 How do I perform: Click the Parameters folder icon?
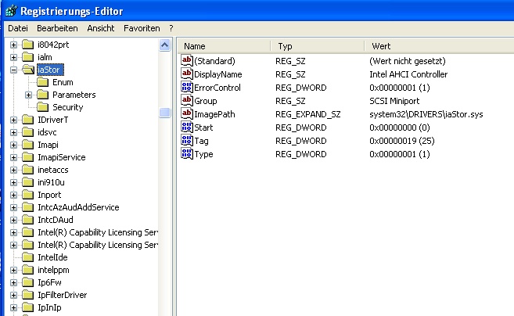point(42,95)
